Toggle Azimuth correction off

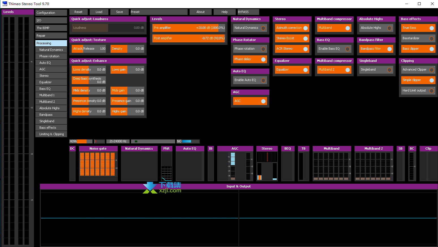pos(292,28)
